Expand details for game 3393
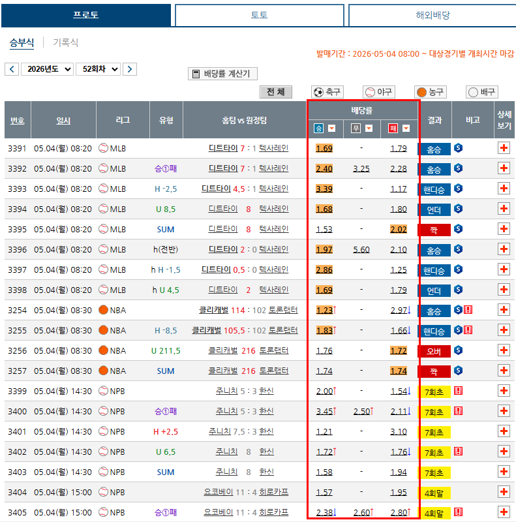Screen dimensions: 516x522 (x=504, y=189)
